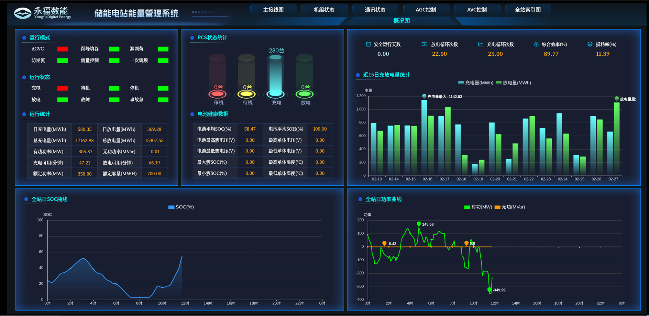649x316 pixels.
Task: Toggle 充电量(MWh) series in legend
Action: click(x=475, y=83)
